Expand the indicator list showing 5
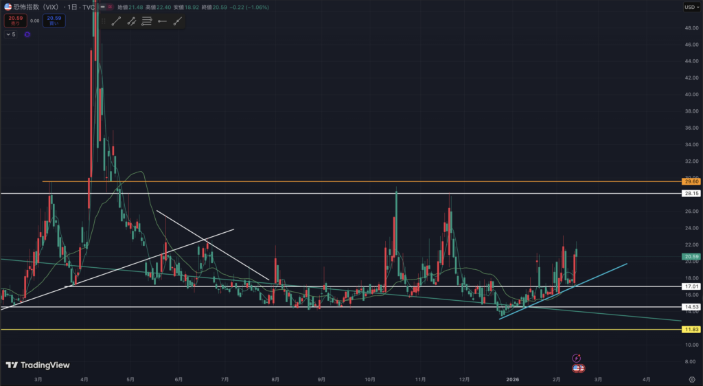The image size is (703, 386). click(10, 34)
